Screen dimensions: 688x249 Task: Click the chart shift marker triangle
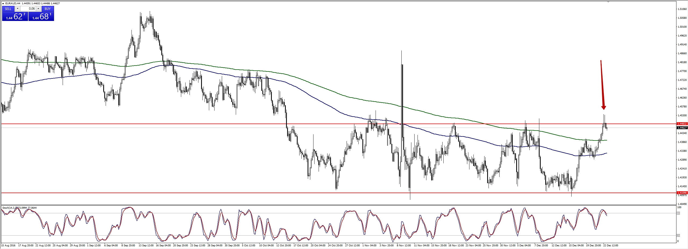608,2
